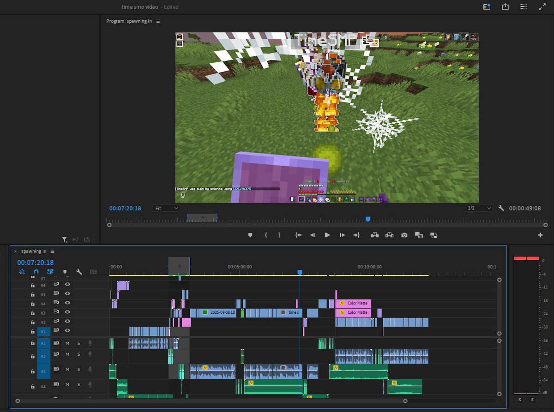This screenshot has width=554, height=412.
Task: Open Program monitor settings wrench
Action: (x=501, y=208)
